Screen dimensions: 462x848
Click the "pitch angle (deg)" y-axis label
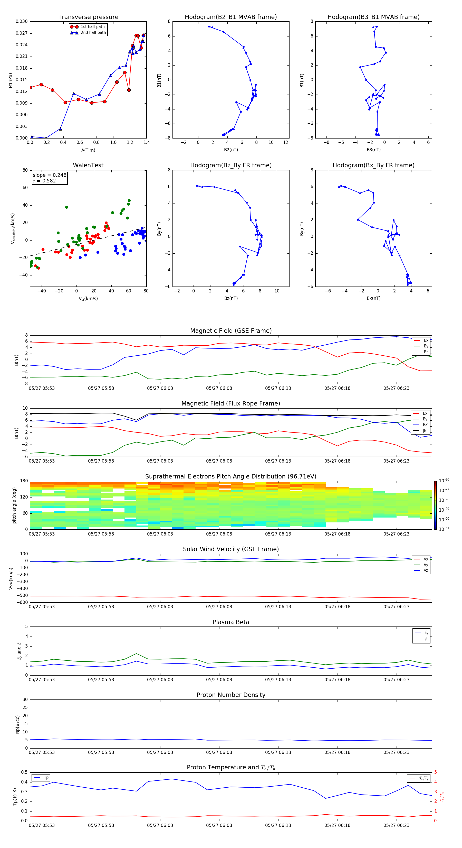click(x=14, y=505)
